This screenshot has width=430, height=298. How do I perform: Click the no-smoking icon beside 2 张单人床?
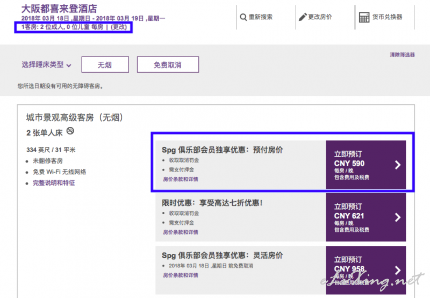click(x=70, y=131)
